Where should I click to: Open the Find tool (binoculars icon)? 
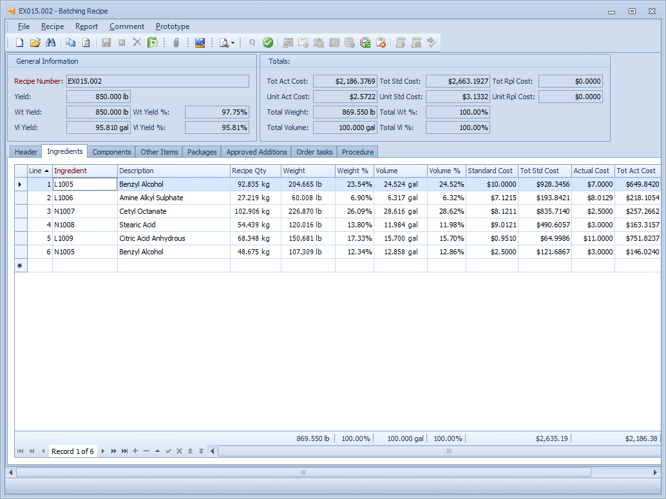[51, 42]
